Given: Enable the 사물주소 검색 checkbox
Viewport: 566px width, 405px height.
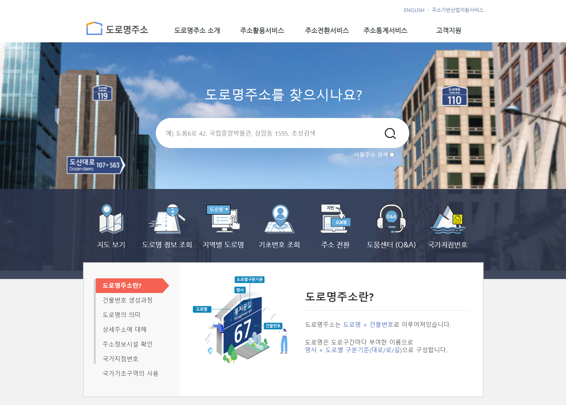Looking at the screenshot, I should tap(392, 155).
